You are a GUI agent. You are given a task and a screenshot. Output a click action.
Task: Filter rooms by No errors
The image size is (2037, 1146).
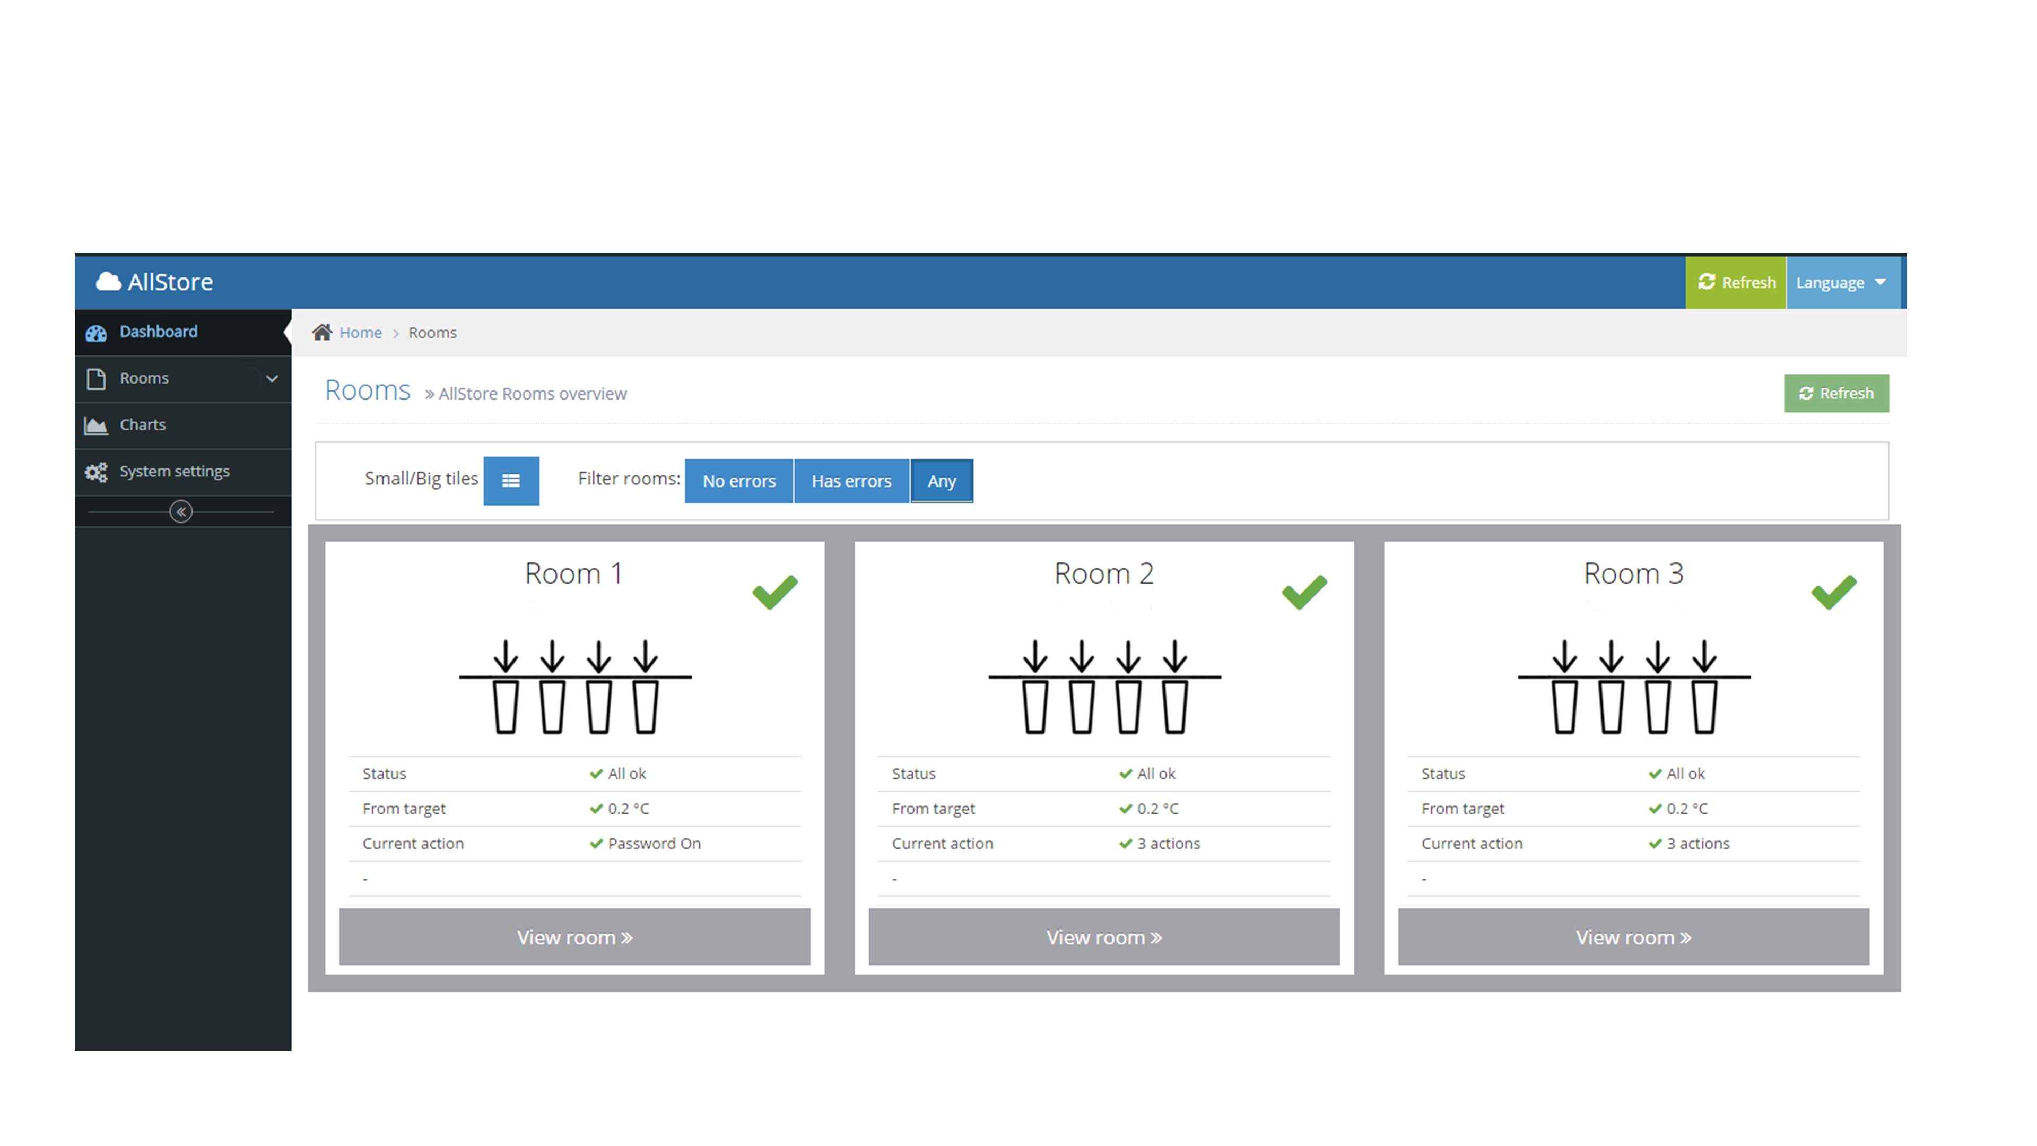(738, 481)
